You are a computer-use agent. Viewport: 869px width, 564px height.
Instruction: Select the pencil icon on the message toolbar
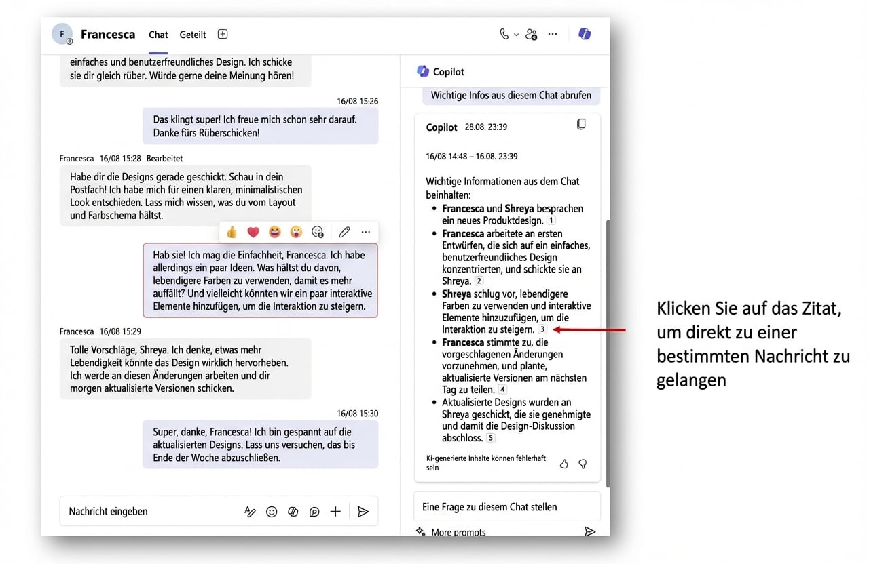[344, 231]
